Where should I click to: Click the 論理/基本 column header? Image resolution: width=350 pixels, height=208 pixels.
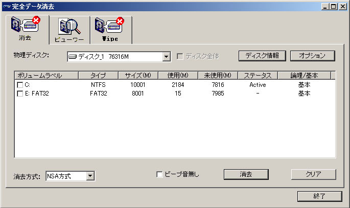pyautogui.click(x=304, y=76)
